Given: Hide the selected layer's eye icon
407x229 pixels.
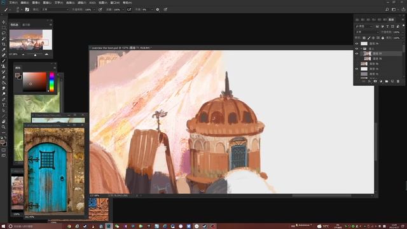Looking at the screenshot, I should pyautogui.click(x=357, y=53).
